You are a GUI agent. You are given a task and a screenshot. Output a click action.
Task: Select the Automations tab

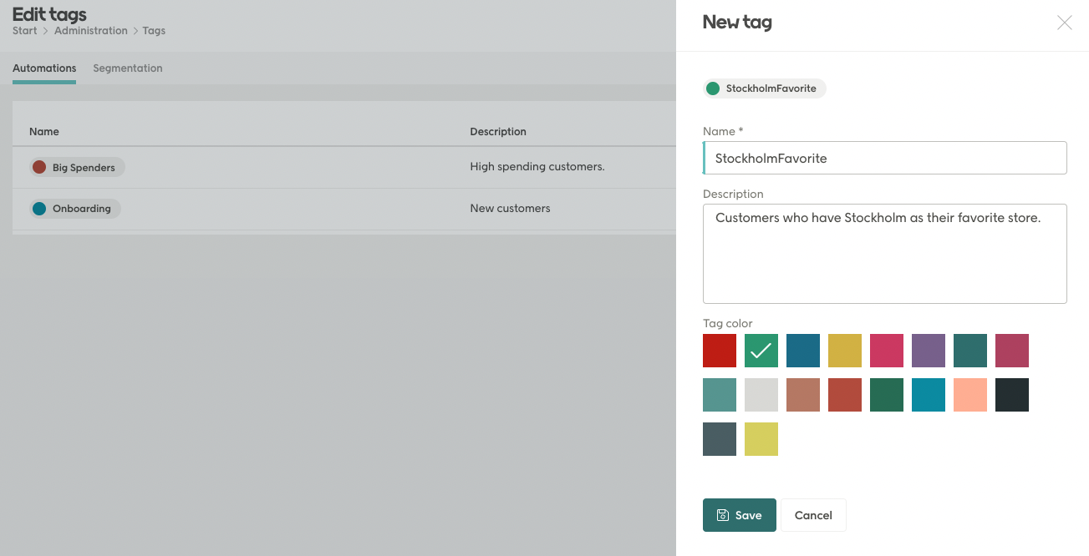point(43,68)
